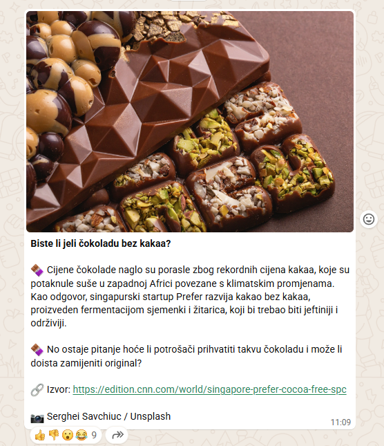Click the forward message arrow button
Image resolution: width=384 pixels, height=446 pixels.
point(117,435)
